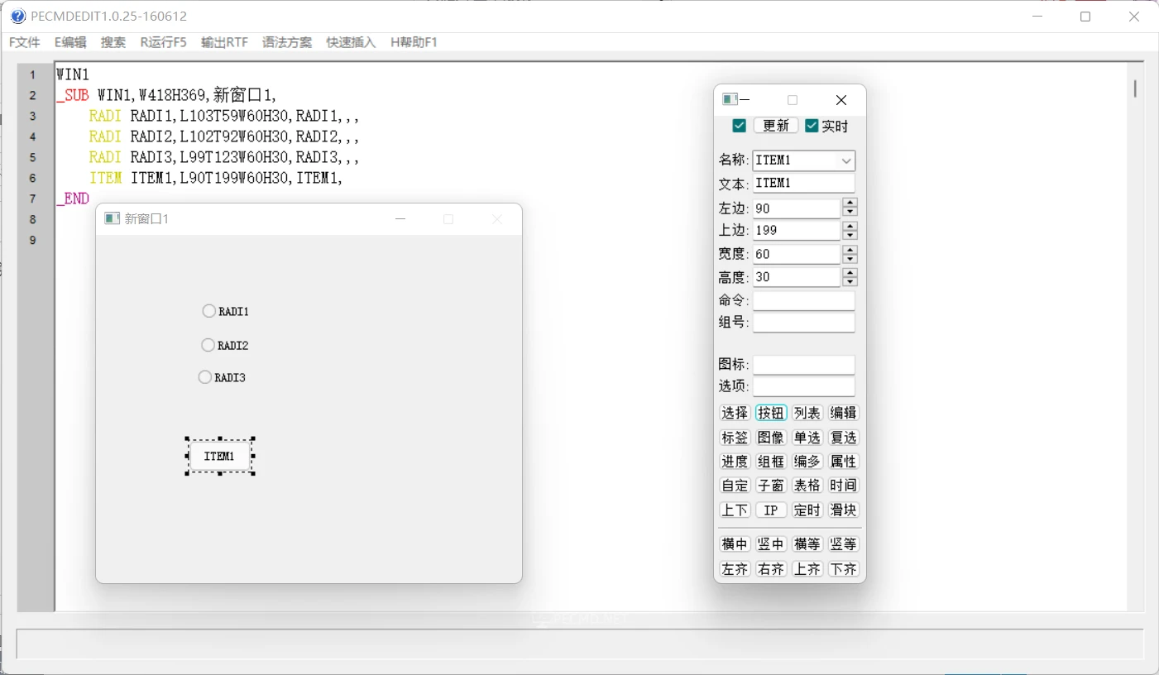Align controls with 下齐 button
Screen dimensions: 1159x675
point(844,569)
